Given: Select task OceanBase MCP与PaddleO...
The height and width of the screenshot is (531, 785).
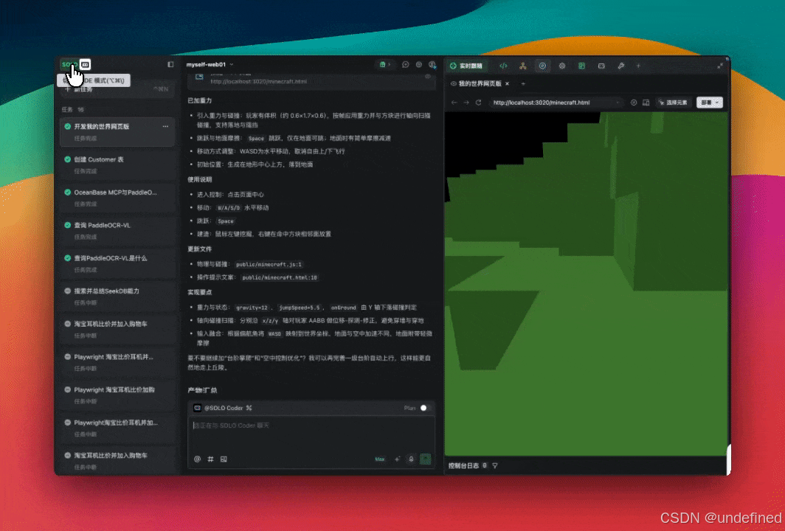Looking at the screenshot, I should tap(117, 198).
